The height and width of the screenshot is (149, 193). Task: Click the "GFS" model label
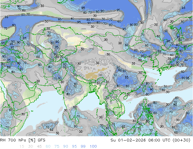coord(41,140)
